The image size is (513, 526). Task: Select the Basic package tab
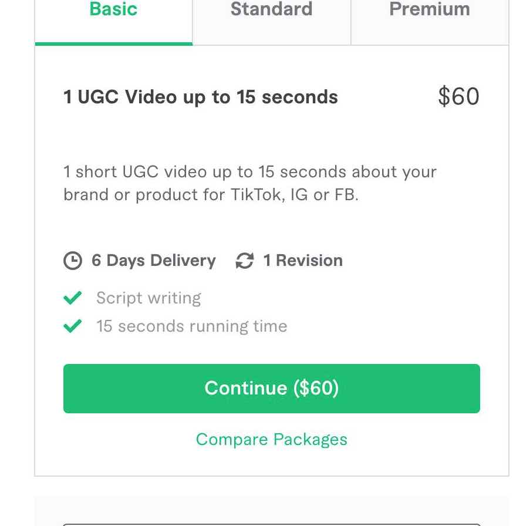tap(114, 21)
